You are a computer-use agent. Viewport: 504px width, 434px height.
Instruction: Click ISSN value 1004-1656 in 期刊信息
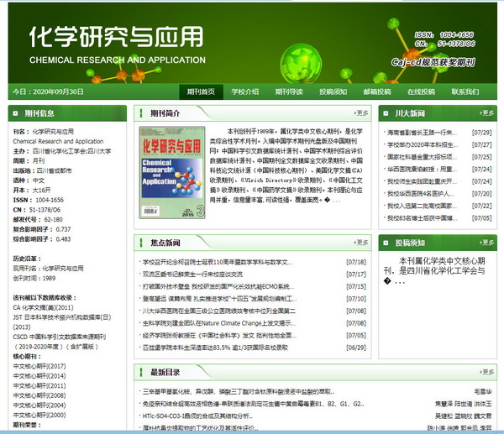click(x=50, y=200)
